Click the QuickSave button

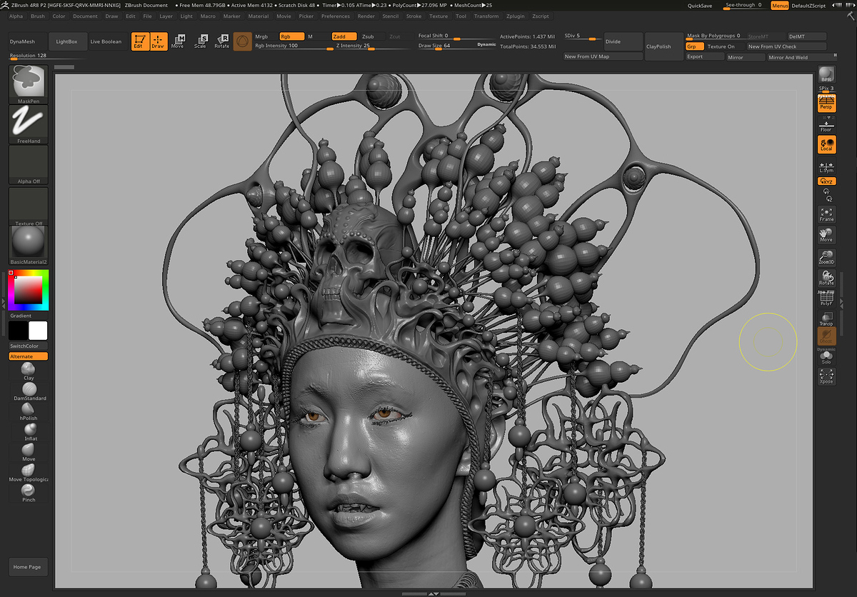[x=699, y=5]
